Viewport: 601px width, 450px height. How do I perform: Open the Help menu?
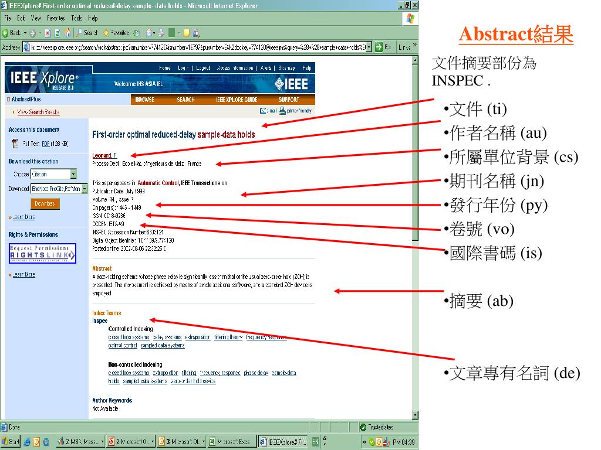[x=93, y=18]
